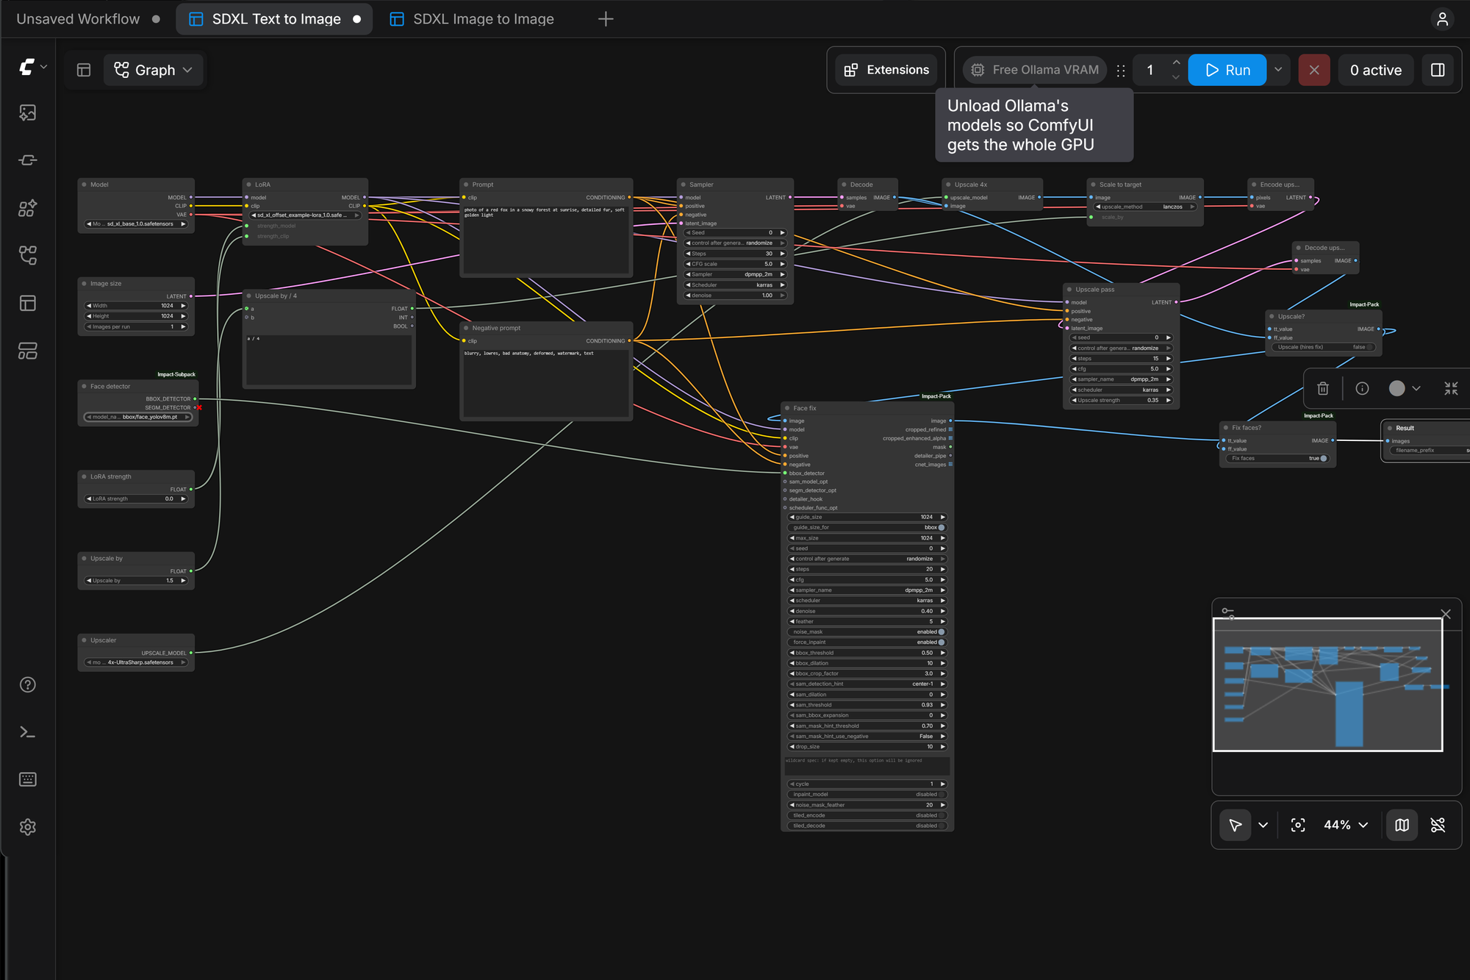Open the Graph view mode dropdown
This screenshot has width=1470, height=980.
tap(154, 70)
